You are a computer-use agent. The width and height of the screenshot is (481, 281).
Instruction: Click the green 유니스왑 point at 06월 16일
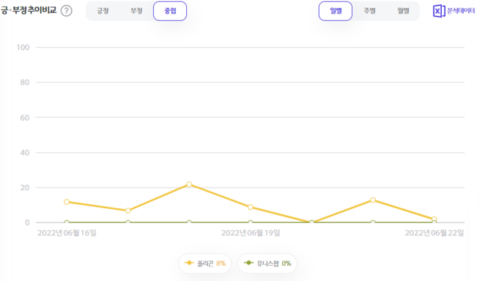click(67, 223)
